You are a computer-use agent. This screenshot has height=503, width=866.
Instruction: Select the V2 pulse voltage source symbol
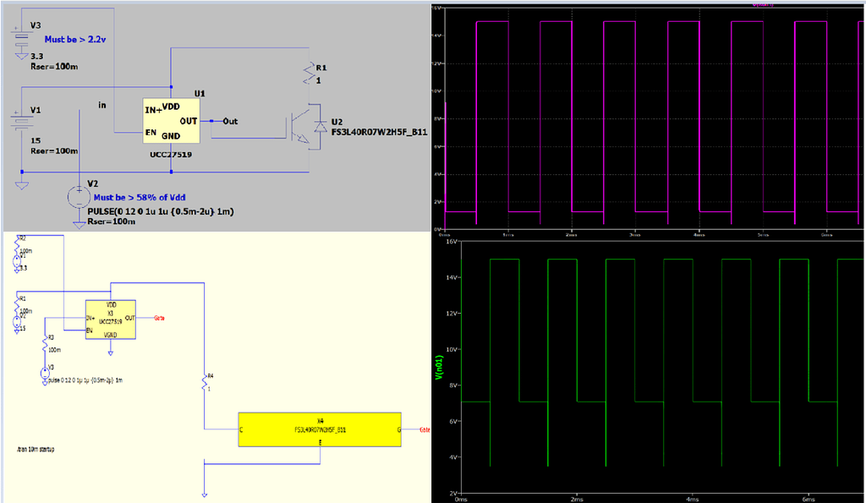(x=78, y=194)
